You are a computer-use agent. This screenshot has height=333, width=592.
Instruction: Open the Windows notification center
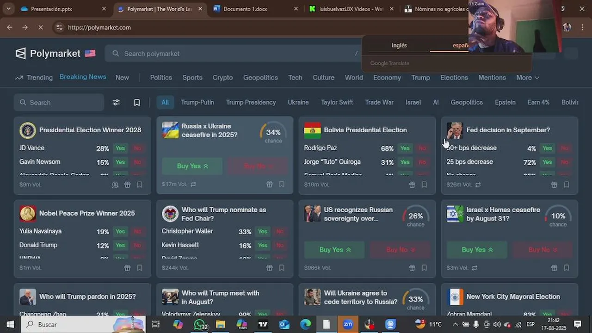pos(578,324)
